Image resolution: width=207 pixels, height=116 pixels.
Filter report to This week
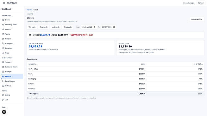[32, 27]
